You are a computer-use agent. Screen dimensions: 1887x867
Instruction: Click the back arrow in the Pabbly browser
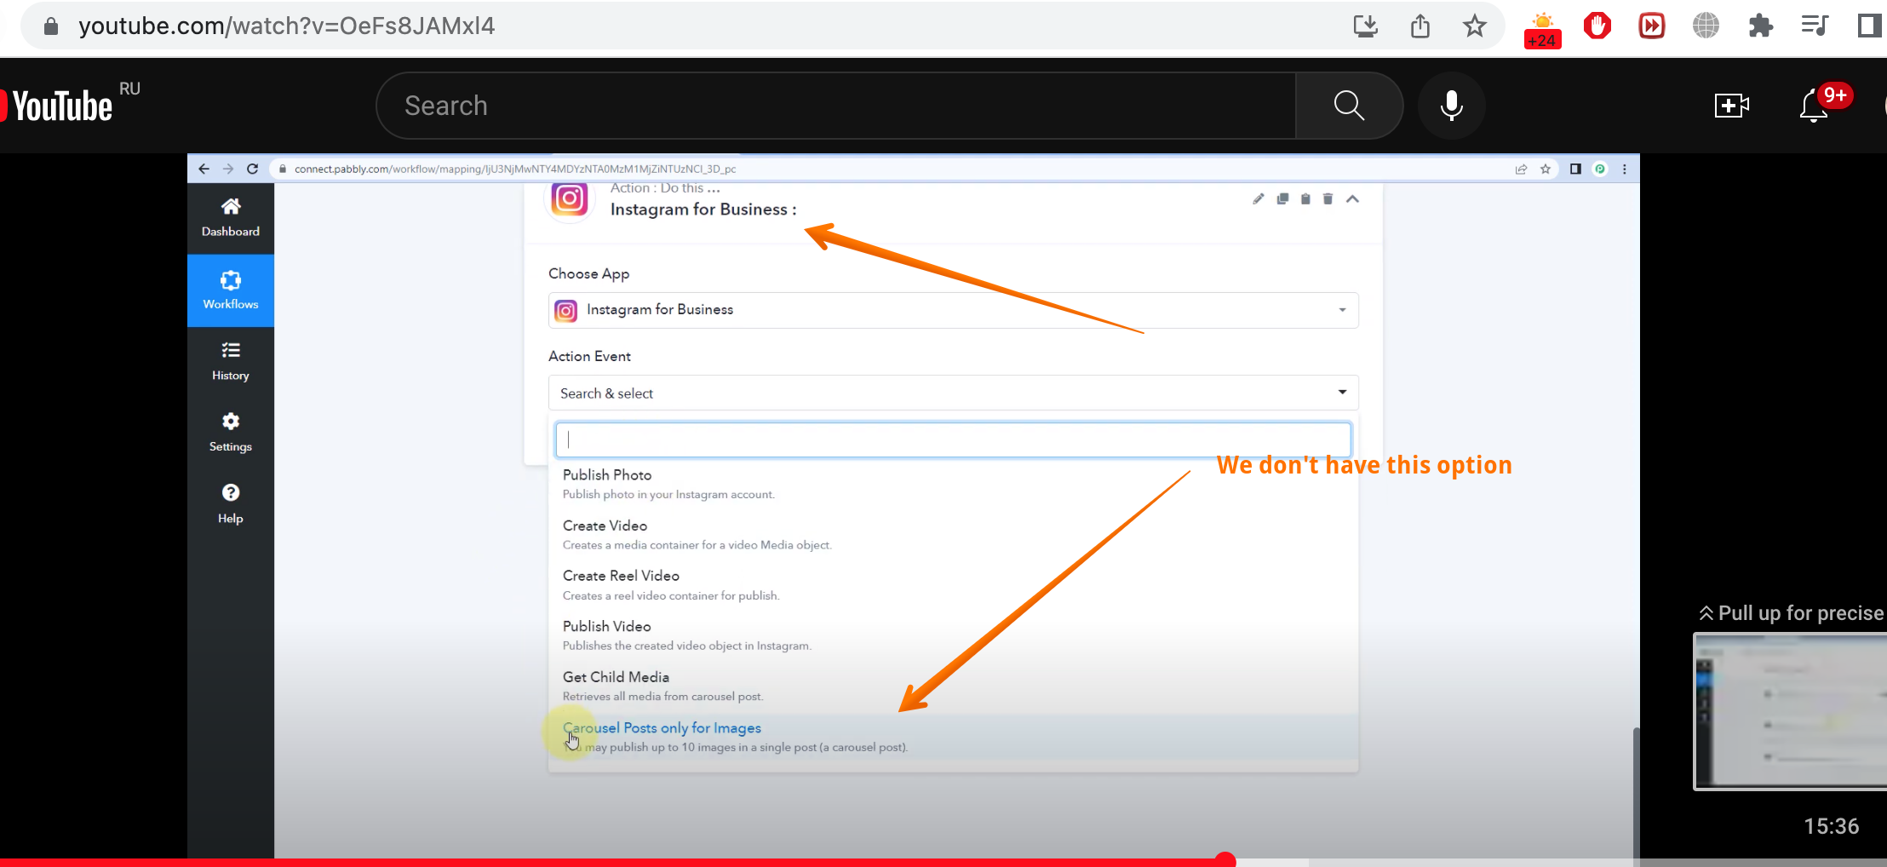(x=204, y=169)
